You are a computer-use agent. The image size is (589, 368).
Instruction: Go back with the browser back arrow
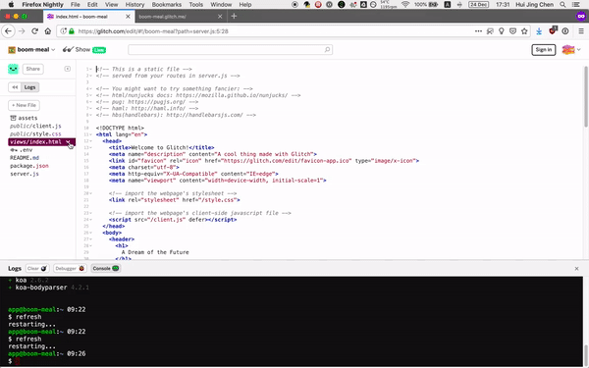(8, 31)
